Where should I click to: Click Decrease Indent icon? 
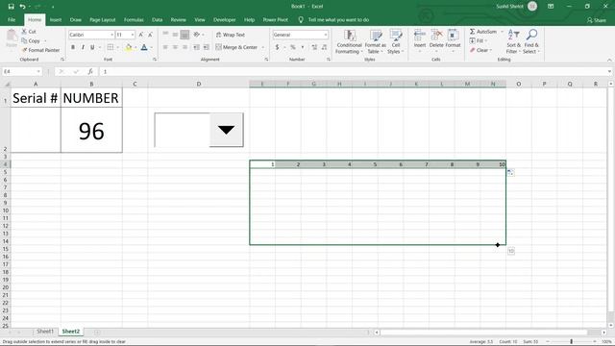click(196, 47)
